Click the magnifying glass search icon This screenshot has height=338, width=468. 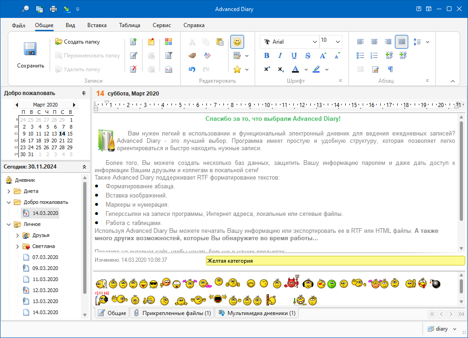point(25,9)
